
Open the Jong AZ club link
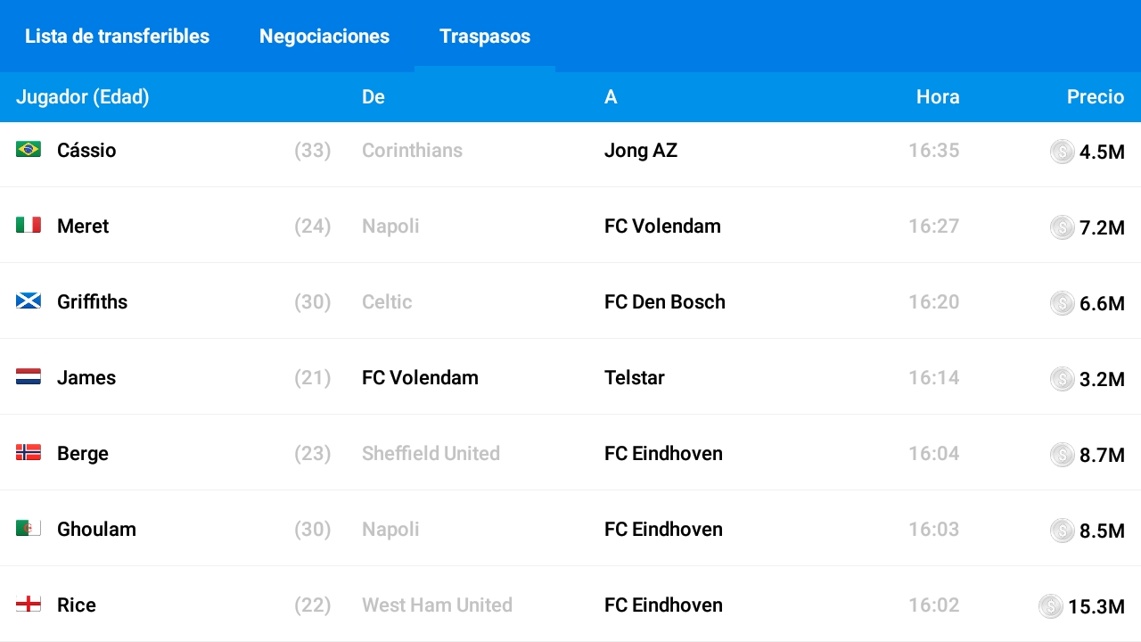(x=641, y=150)
